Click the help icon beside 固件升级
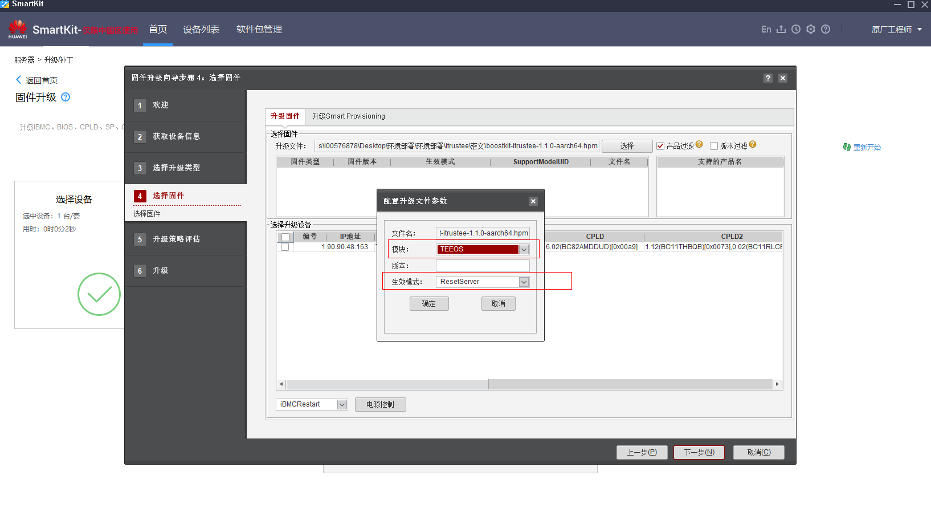The height and width of the screenshot is (520, 931). click(66, 97)
